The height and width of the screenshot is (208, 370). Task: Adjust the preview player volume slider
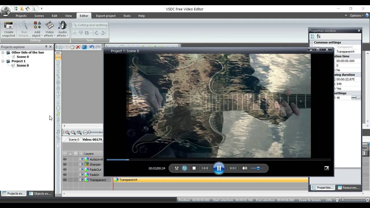(x=257, y=168)
